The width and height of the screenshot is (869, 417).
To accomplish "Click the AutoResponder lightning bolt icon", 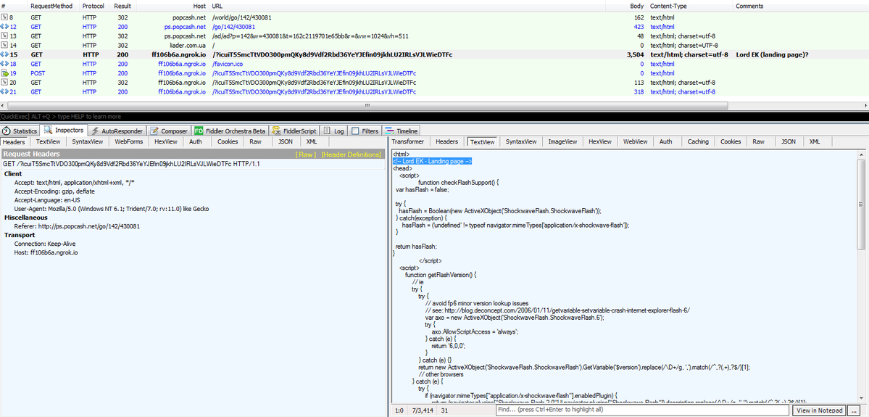I will click(x=96, y=131).
